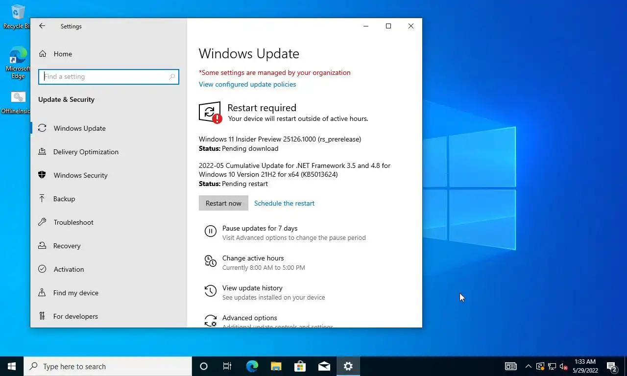Close the Settings window
The width and height of the screenshot is (627, 376).
click(x=411, y=26)
